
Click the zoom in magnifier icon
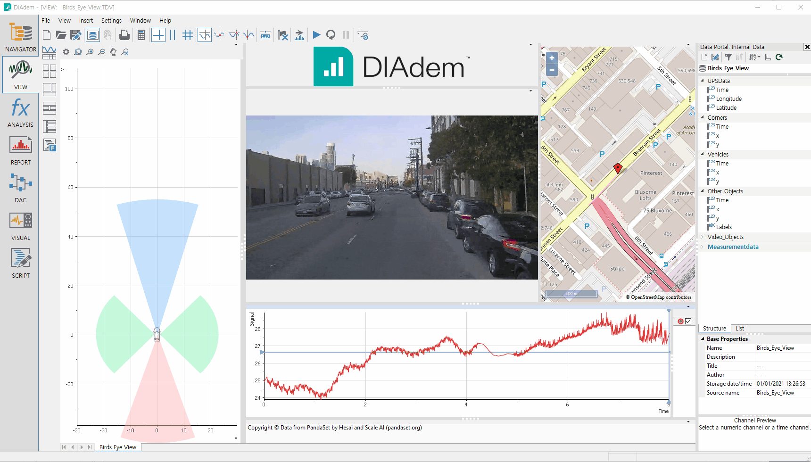[x=90, y=52]
